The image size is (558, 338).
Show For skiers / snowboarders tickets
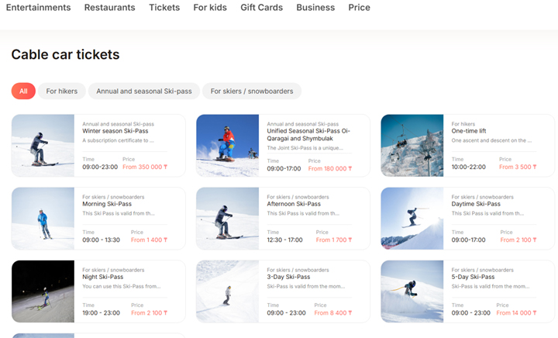252,91
